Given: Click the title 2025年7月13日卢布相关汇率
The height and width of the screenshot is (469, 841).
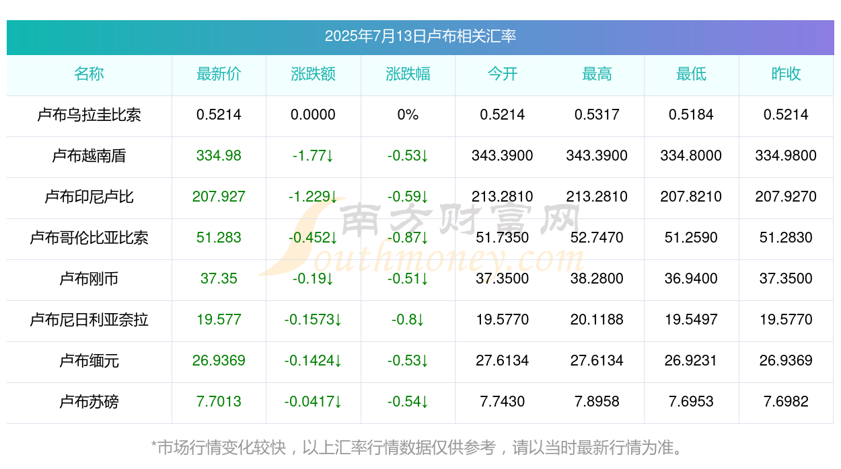Looking at the screenshot, I should tap(420, 36).
